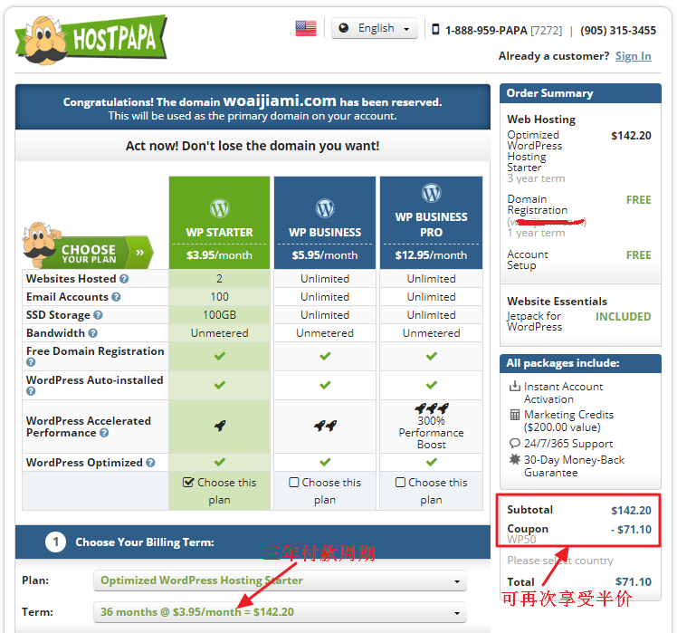Image resolution: width=677 pixels, height=633 pixels.
Task: Open help icon for Free Domain Registration
Action: tap(31, 362)
